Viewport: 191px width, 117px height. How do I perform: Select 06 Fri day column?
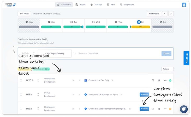(140, 25)
